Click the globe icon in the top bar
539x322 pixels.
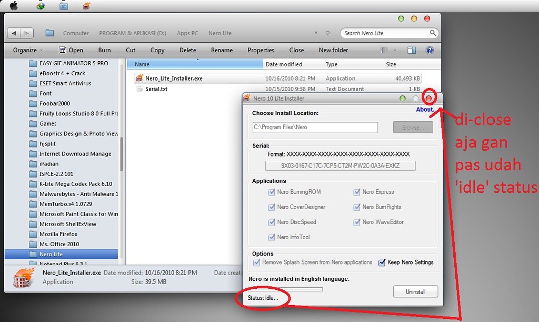tap(41, 5)
